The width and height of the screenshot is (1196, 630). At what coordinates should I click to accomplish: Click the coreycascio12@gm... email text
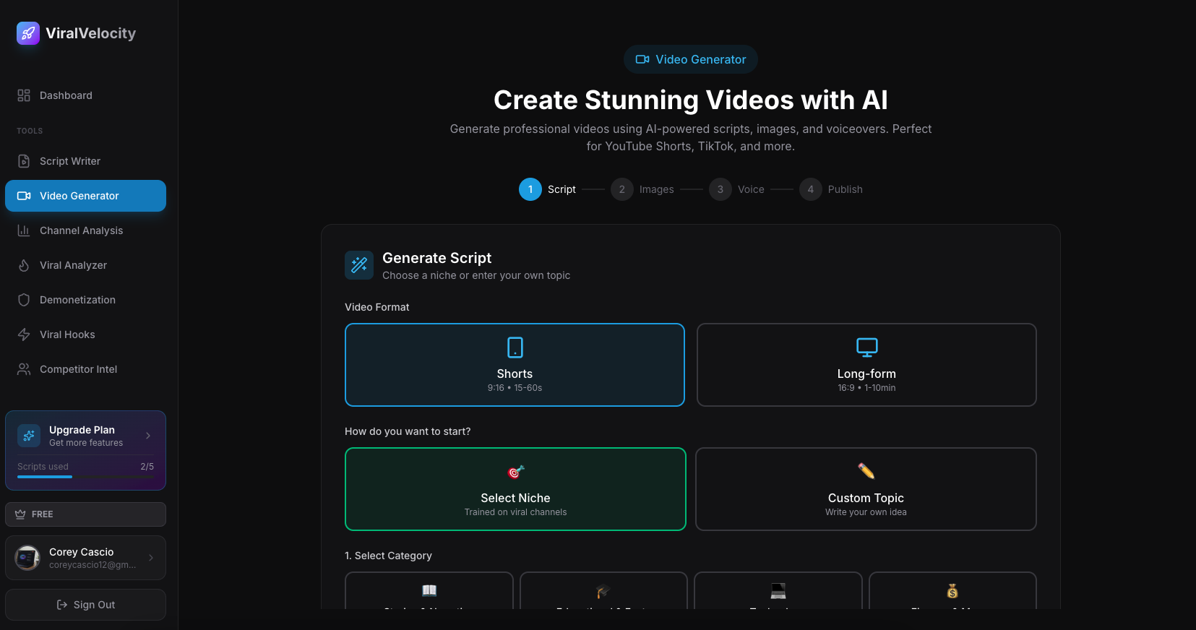click(x=93, y=565)
